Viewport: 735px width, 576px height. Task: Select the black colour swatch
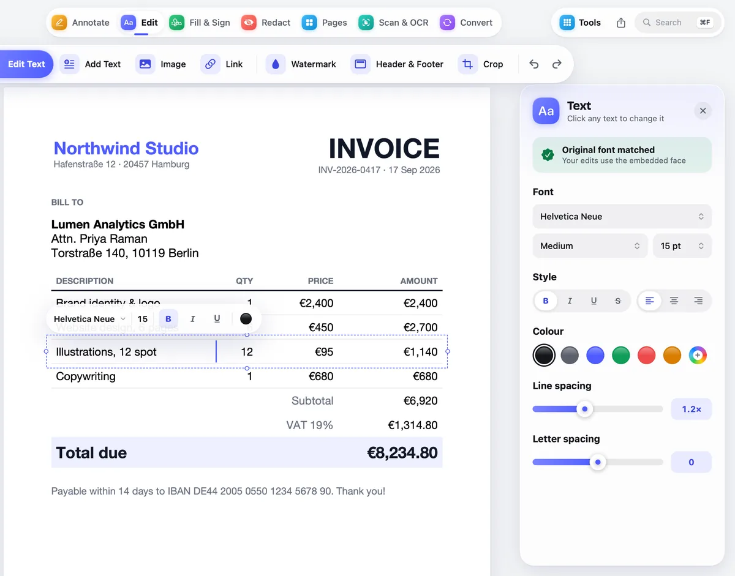coord(544,355)
